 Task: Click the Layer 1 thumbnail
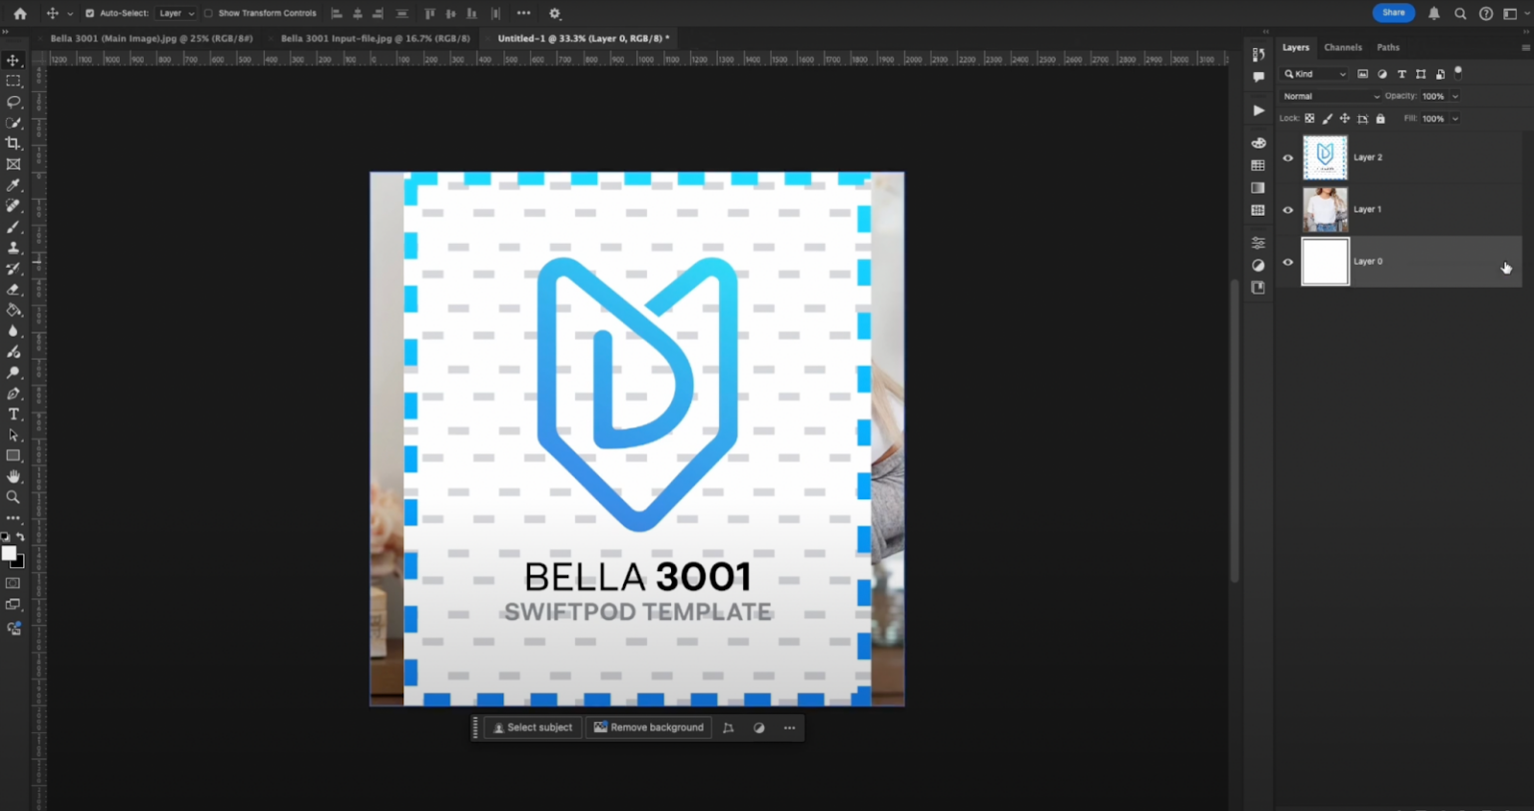1324,210
